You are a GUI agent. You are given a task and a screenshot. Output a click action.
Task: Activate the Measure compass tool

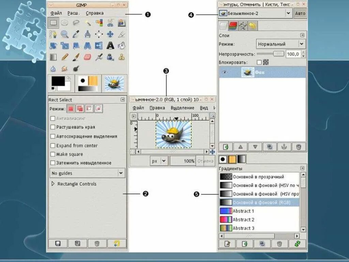pyautogui.click(x=88, y=34)
